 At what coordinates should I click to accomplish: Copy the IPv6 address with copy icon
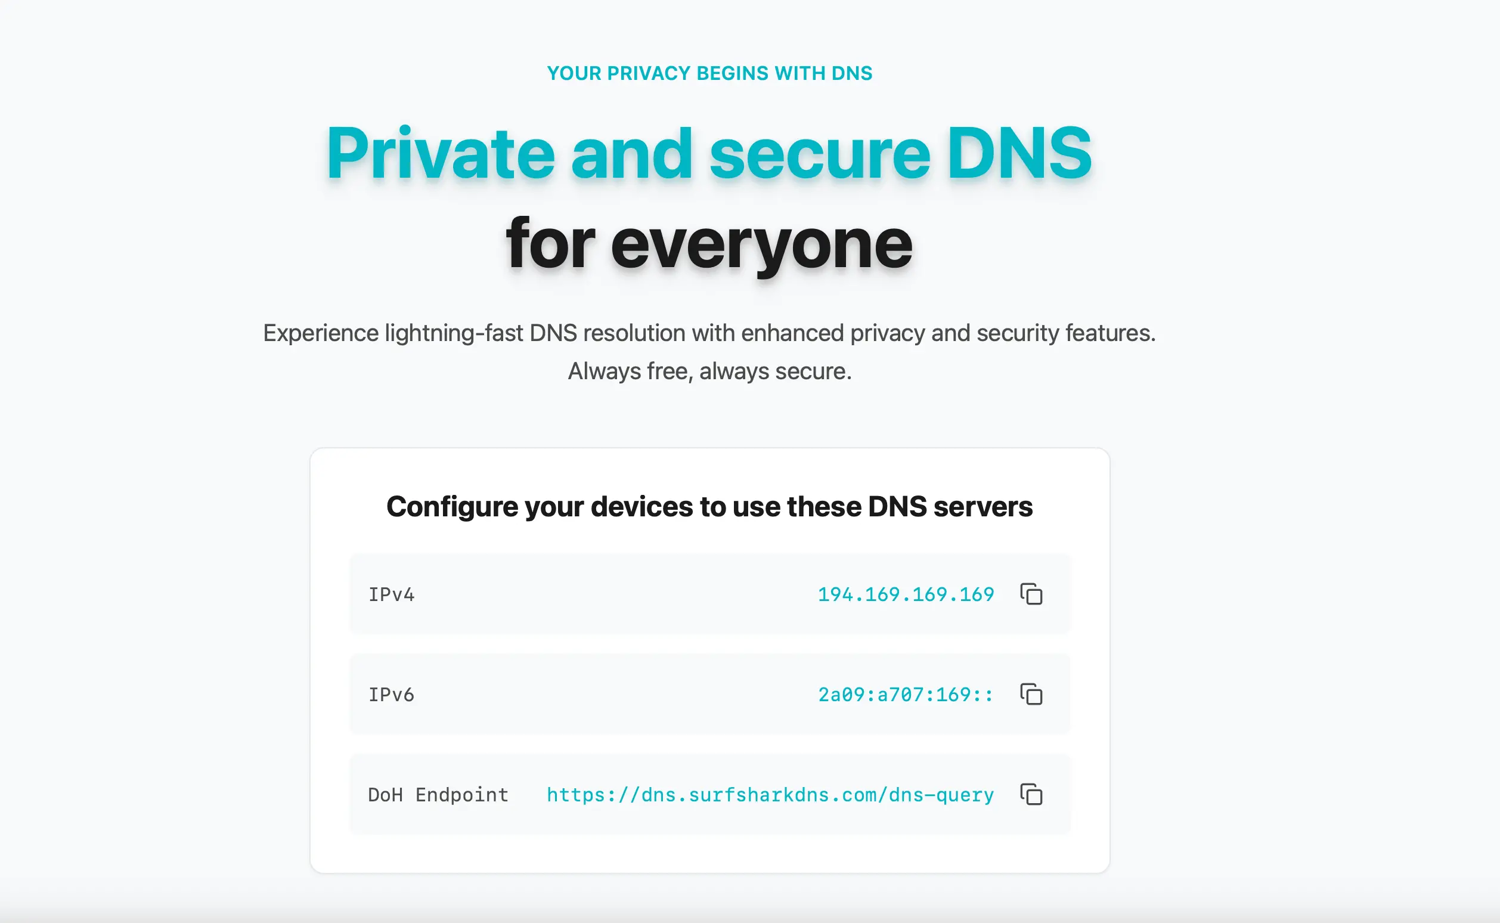click(1031, 694)
